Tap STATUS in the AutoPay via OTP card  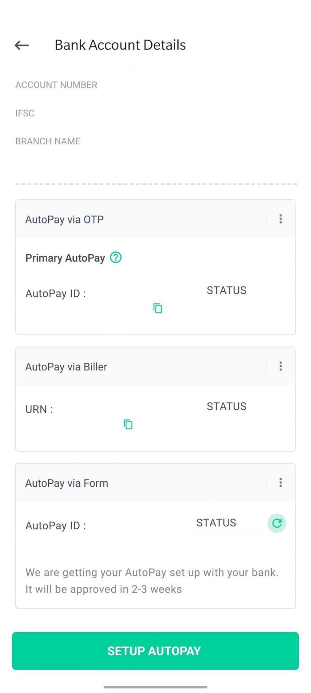tap(226, 291)
